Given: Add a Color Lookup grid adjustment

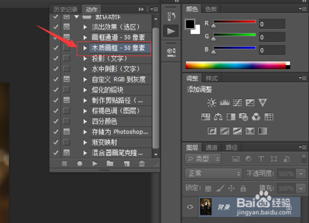Looking at the screenshot, I should coord(269,117).
